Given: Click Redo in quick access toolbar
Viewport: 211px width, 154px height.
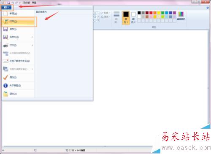Looking at the screenshot, I should pos(16,3).
